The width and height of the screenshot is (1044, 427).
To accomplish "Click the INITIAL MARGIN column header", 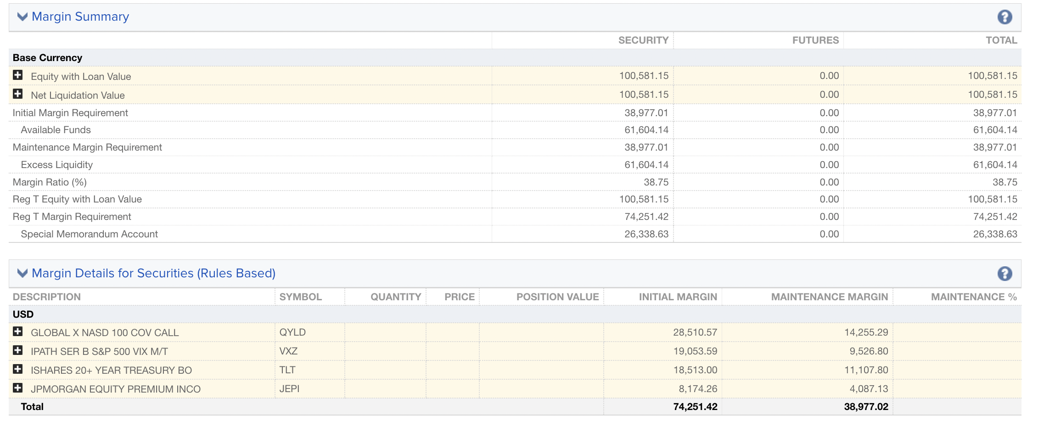I will tap(678, 297).
